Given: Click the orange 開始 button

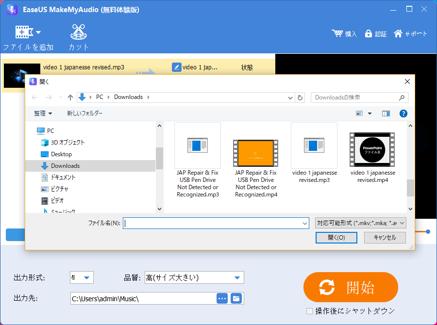Looking at the screenshot, I should 351,287.
